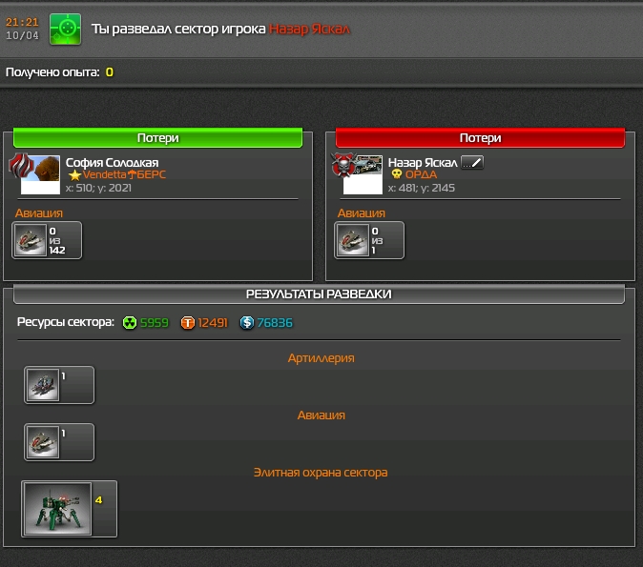This screenshot has width=643, height=567.
Task: Click the red Потери header
Action: [x=480, y=138]
